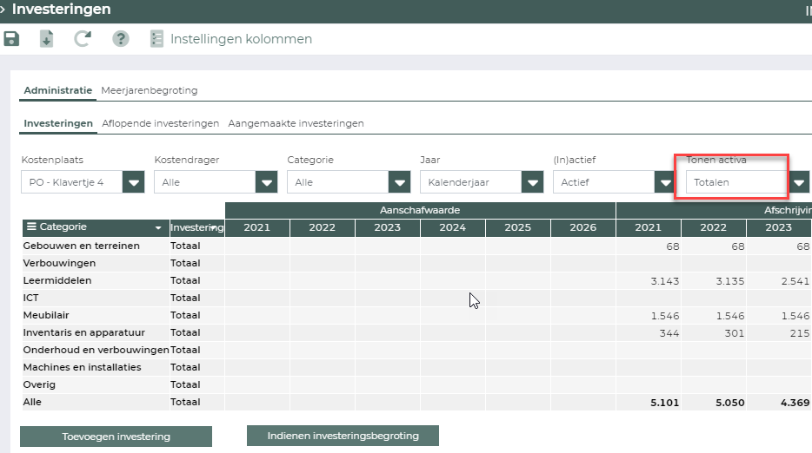Click the Instellingen kolommen list icon
812x453 pixels.
(157, 39)
